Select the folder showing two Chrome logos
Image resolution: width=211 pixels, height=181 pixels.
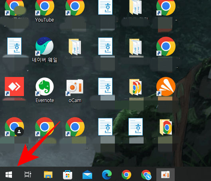[x=135, y=87]
